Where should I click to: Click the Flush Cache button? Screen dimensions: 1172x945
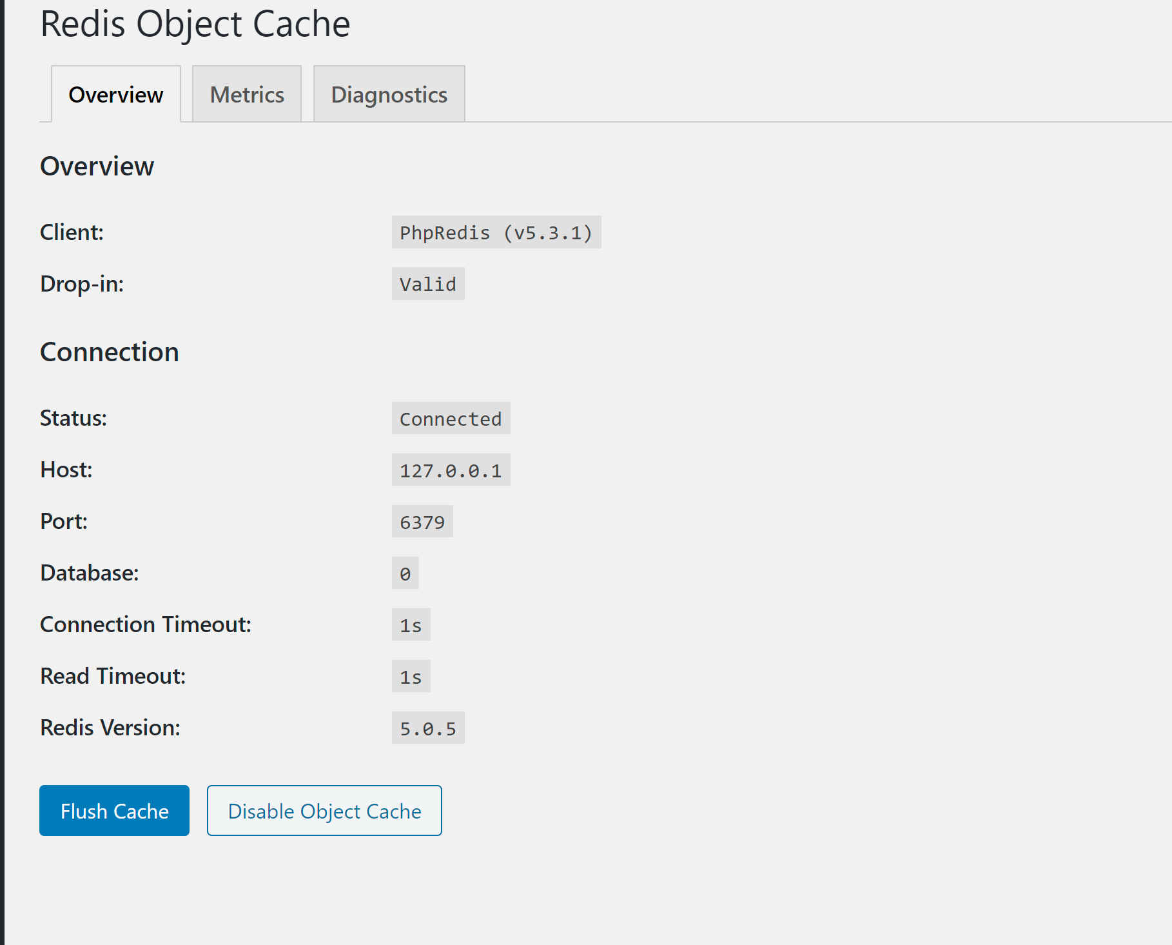click(114, 810)
